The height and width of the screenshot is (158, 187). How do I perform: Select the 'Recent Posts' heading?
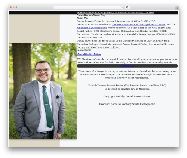pos(84,50)
